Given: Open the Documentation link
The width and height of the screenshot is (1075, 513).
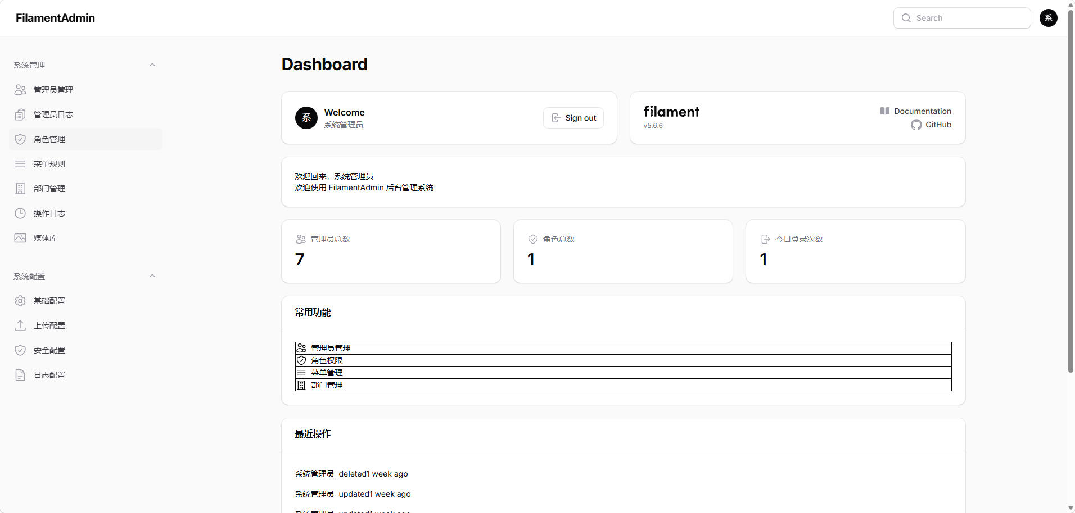Looking at the screenshot, I should [916, 111].
